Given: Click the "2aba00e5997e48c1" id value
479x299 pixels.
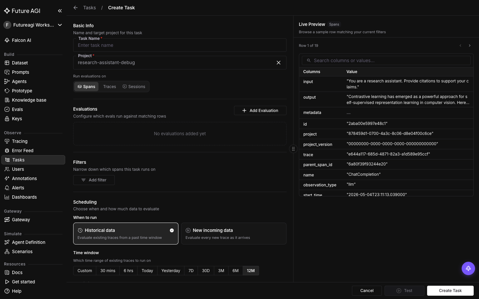Looking at the screenshot, I should pos(367,124).
